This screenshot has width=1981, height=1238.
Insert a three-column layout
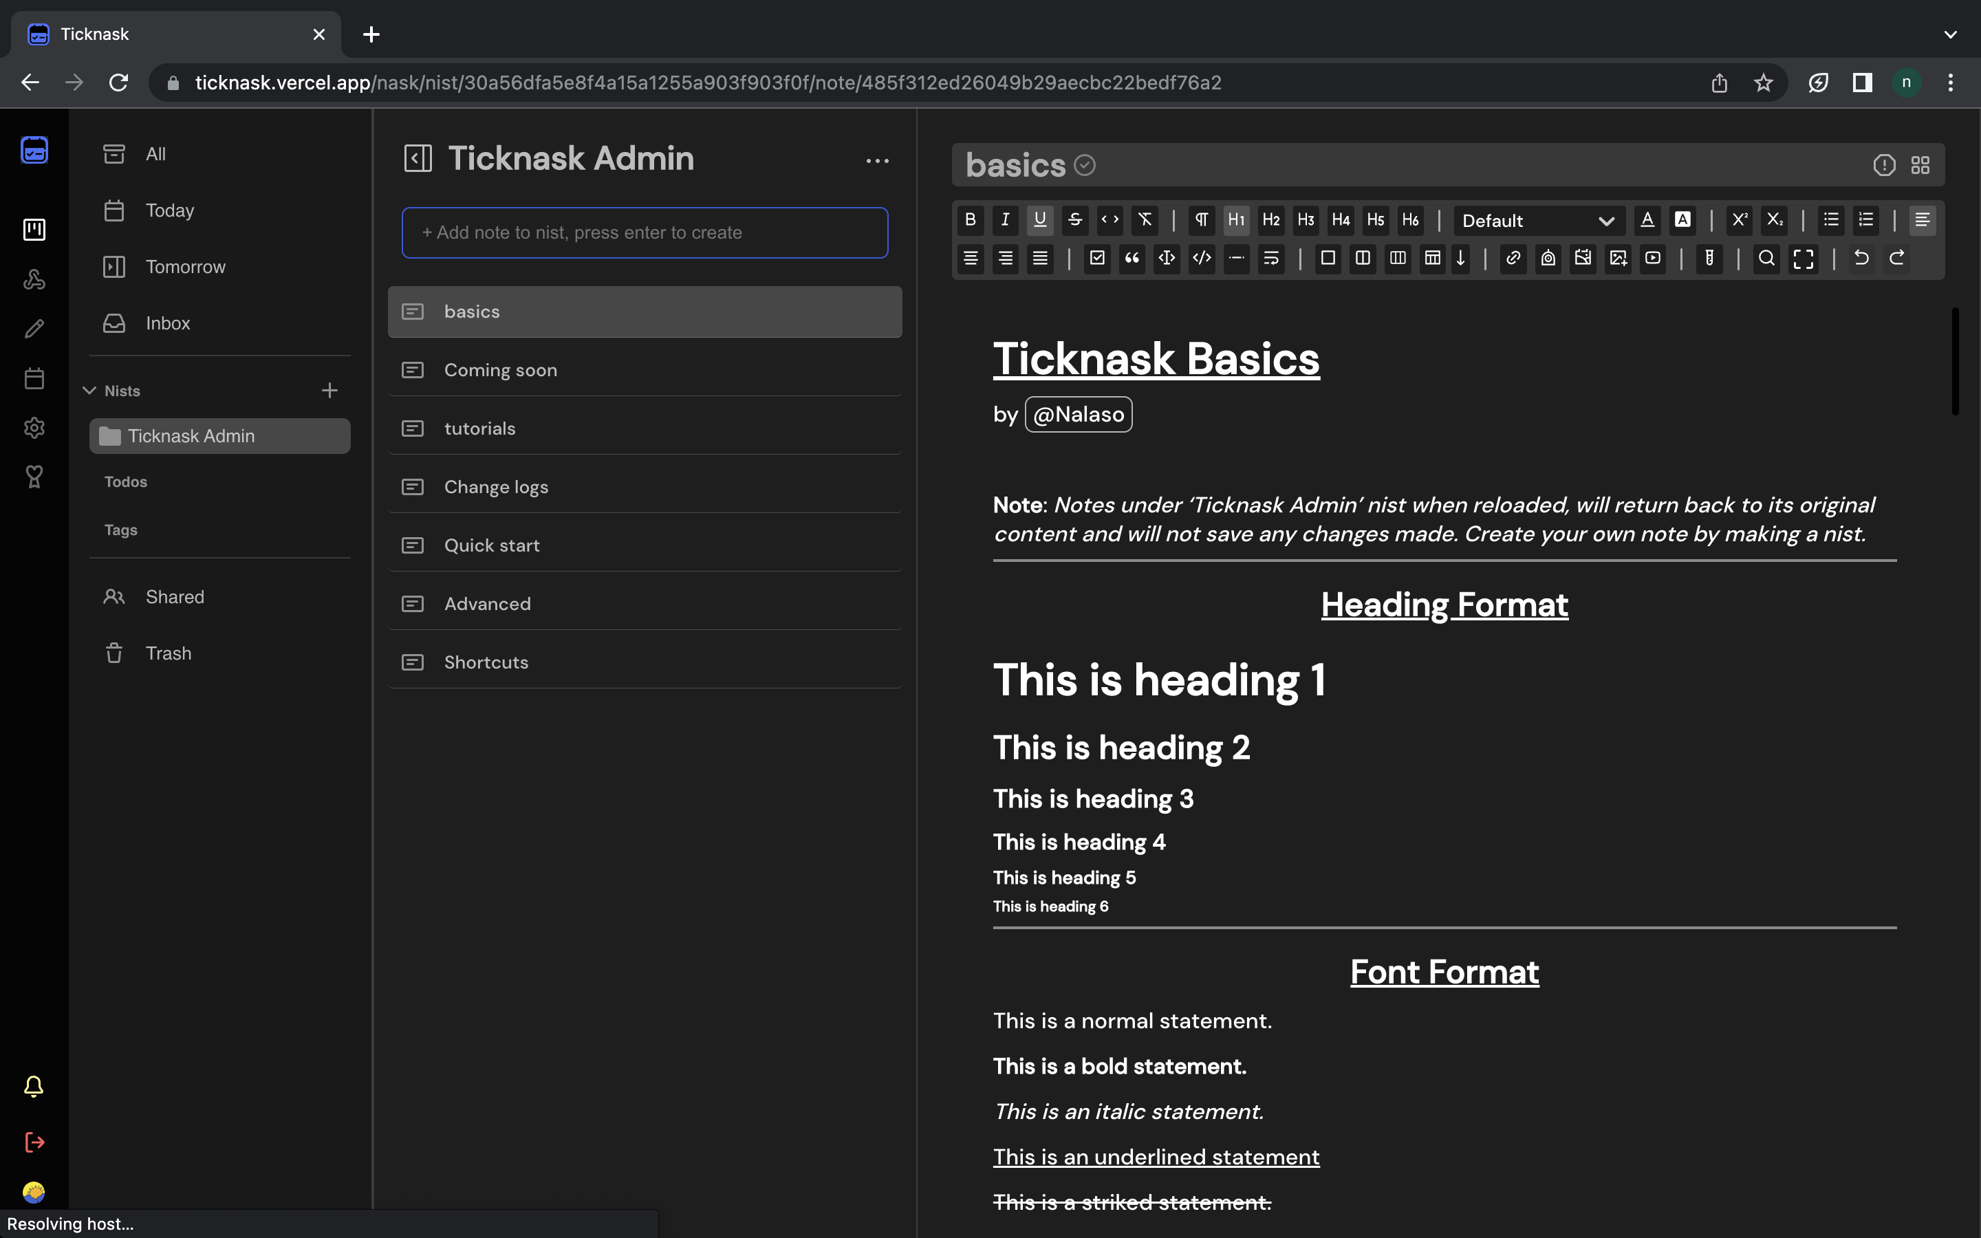[1398, 259]
